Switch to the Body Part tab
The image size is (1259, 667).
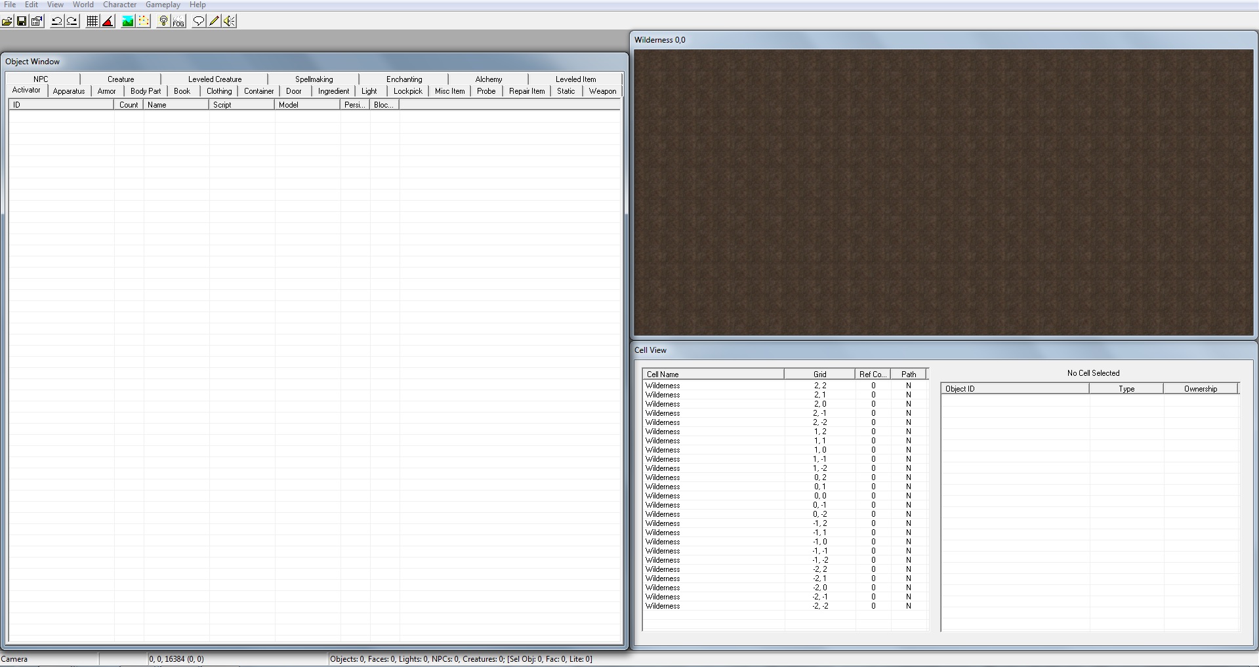(x=146, y=91)
